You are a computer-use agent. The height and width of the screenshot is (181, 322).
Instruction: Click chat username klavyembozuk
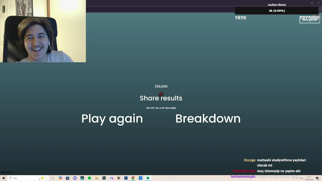point(244,171)
